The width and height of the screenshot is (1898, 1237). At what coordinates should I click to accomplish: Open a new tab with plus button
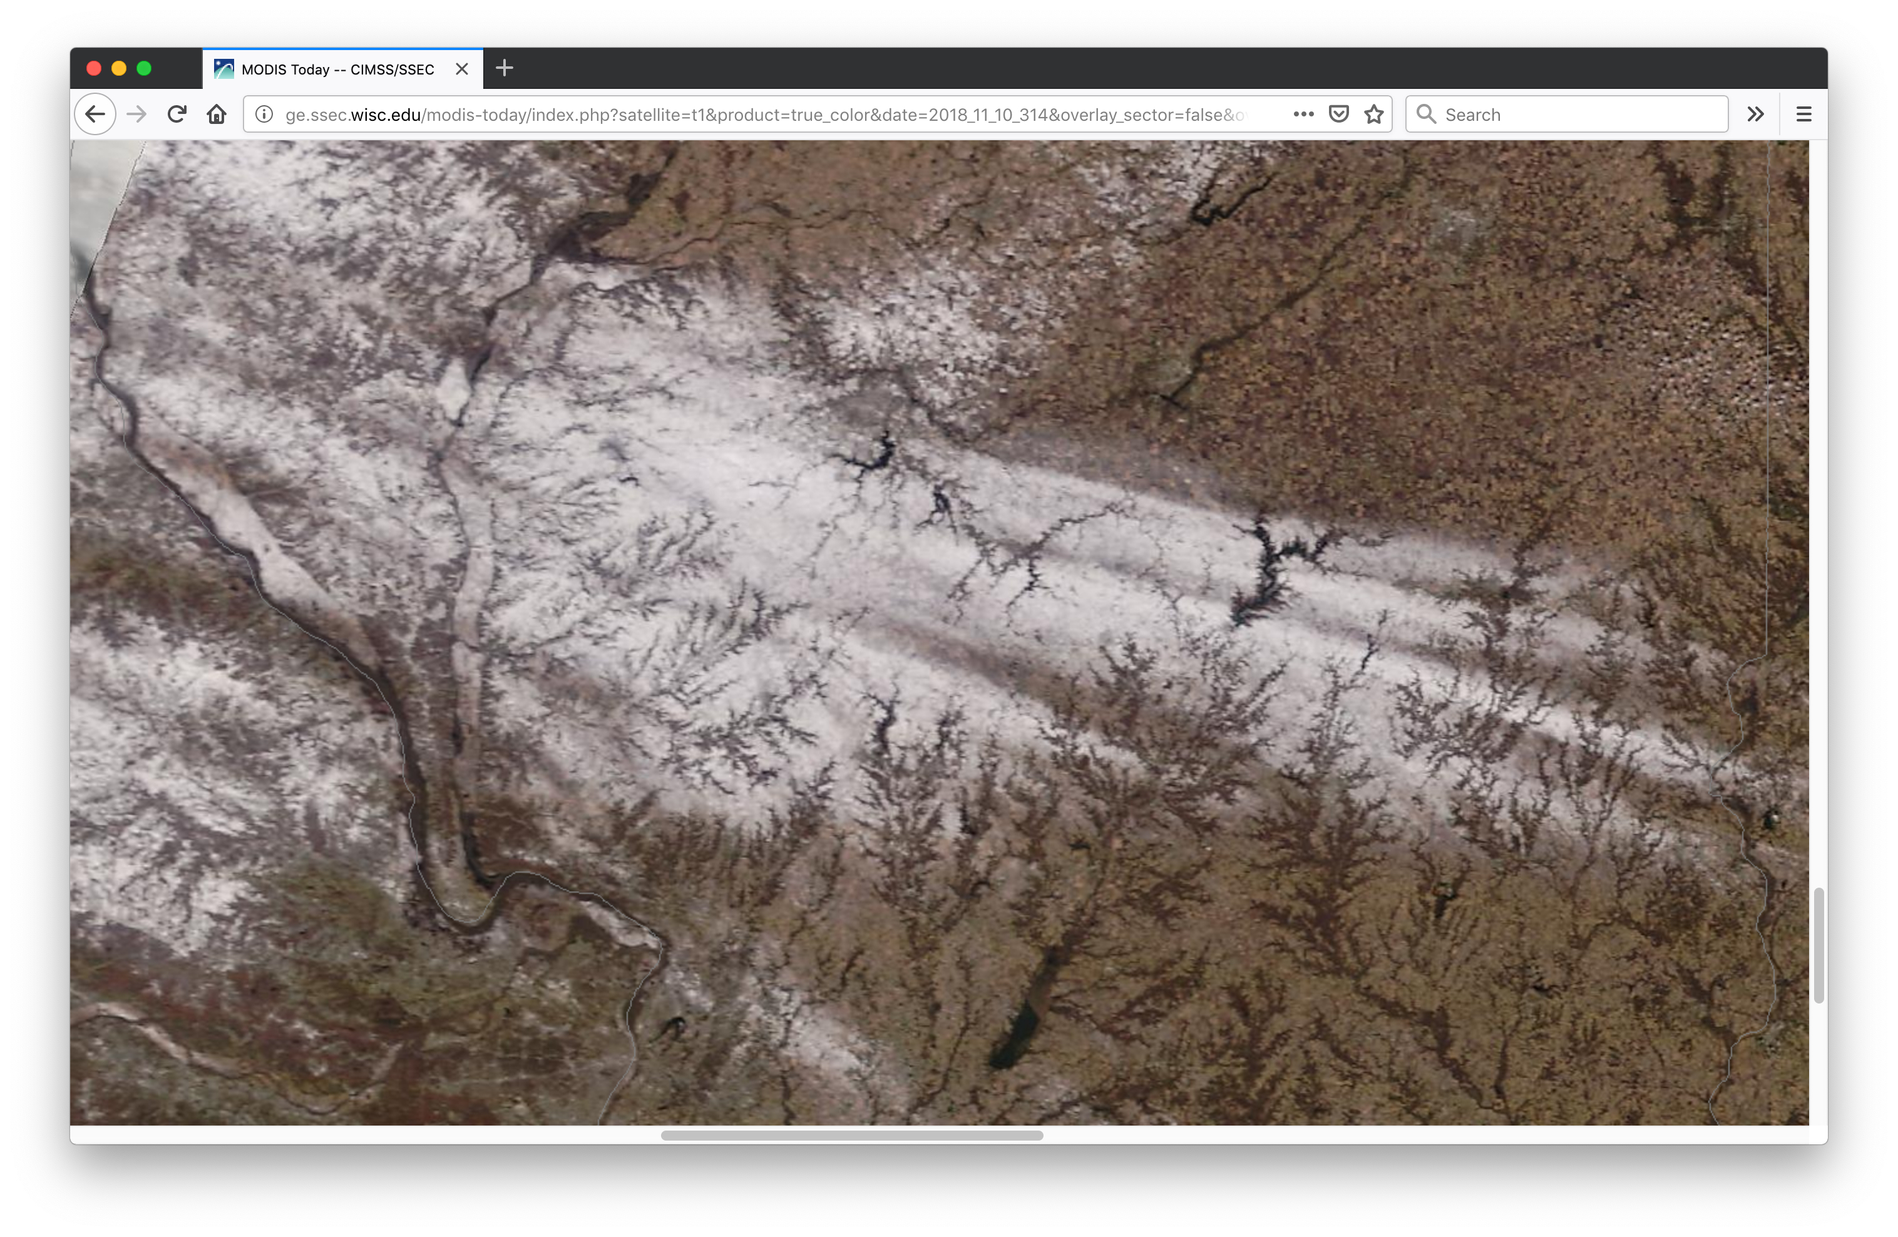[504, 69]
